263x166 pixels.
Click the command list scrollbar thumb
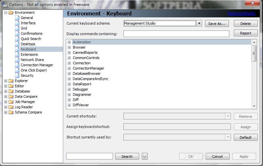click(254, 53)
